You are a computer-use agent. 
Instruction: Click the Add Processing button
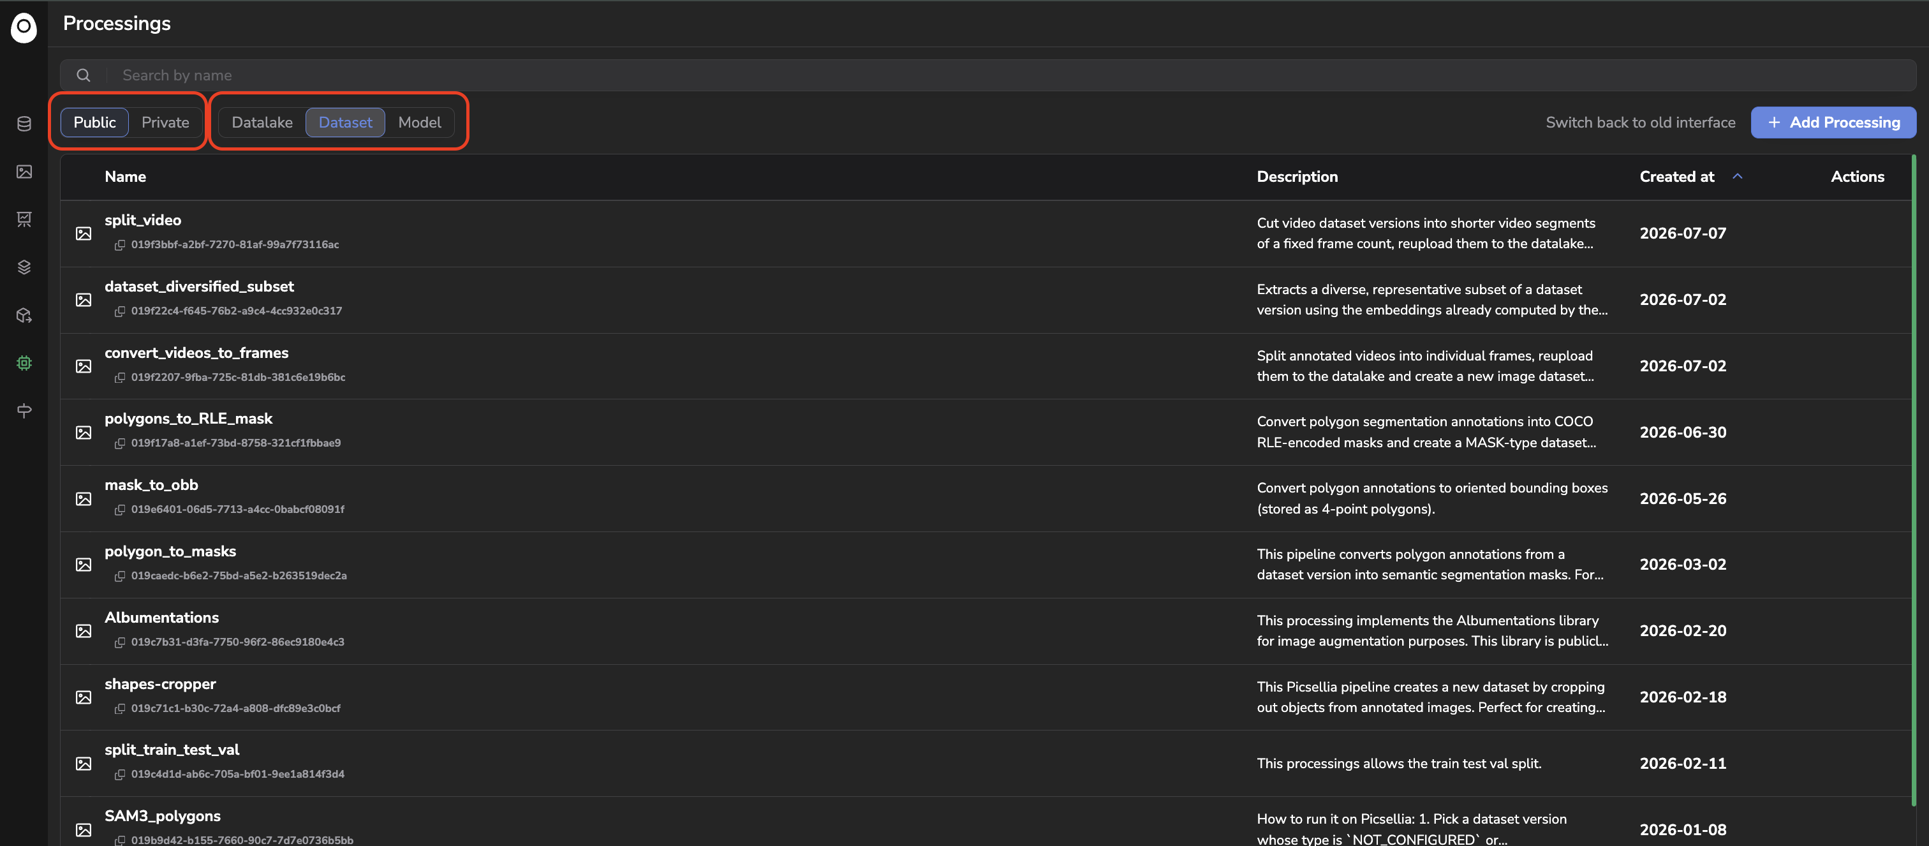pos(1833,122)
